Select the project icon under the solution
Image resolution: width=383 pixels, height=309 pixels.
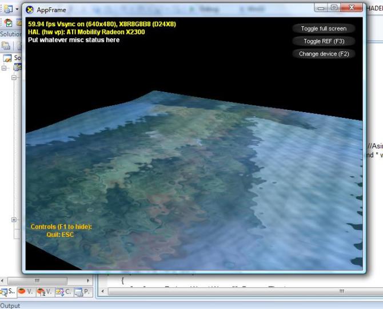coord(18,67)
